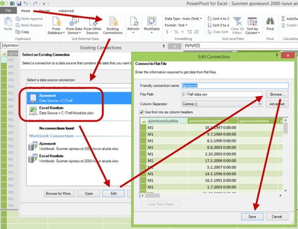Open the File tab

pyautogui.click(x=8, y=11)
